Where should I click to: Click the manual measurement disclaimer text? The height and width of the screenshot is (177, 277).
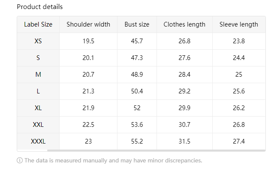[x=113, y=161]
